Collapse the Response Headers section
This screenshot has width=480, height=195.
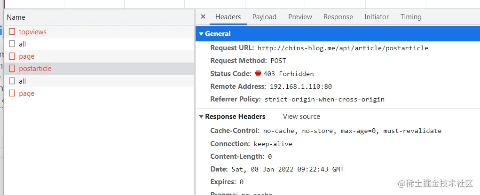coord(201,117)
